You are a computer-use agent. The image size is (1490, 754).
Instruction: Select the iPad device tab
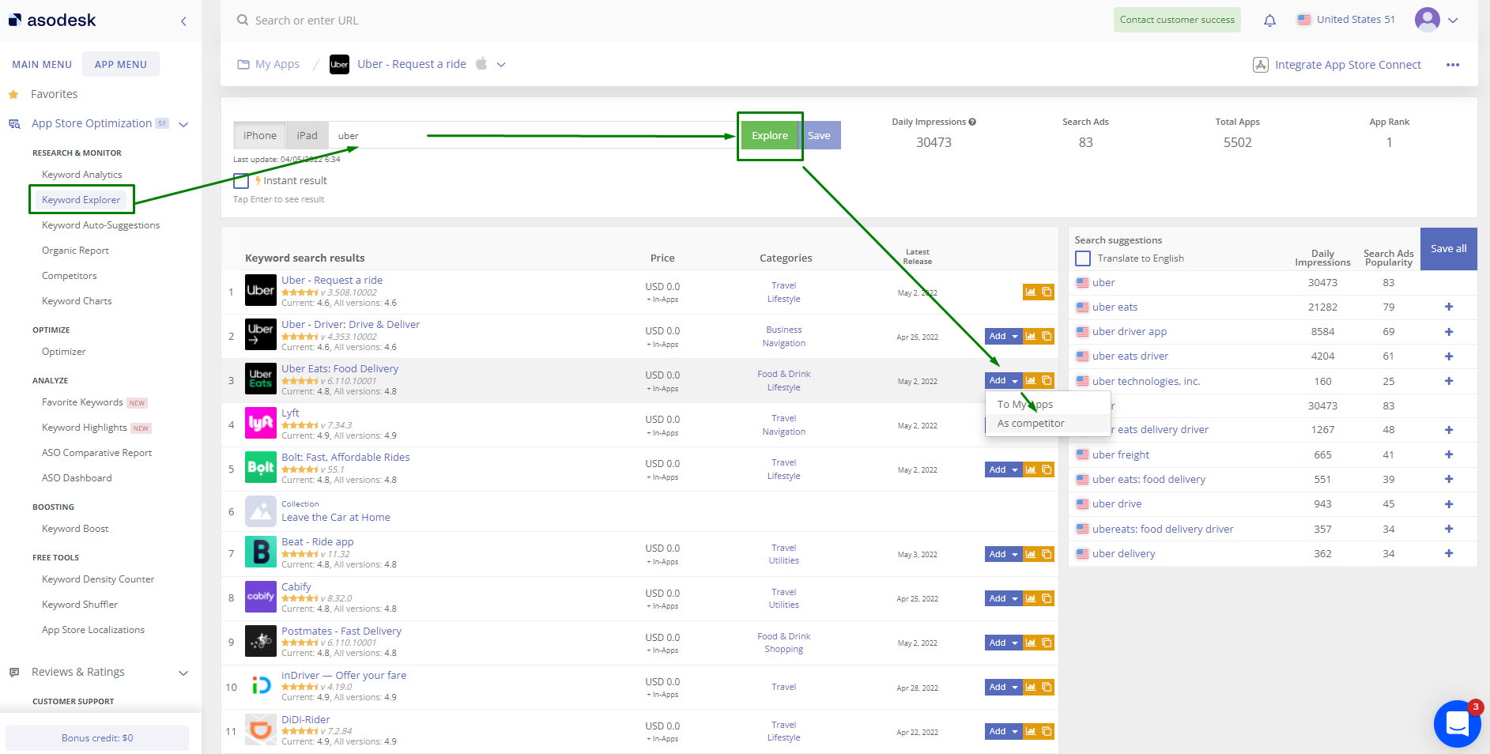click(307, 135)
